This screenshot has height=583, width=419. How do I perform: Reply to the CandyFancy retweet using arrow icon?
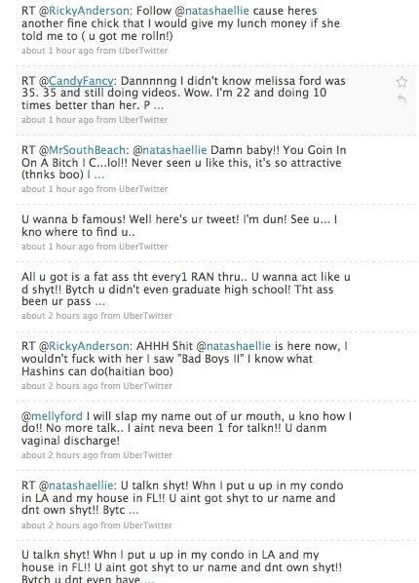[x=401, y=99]
